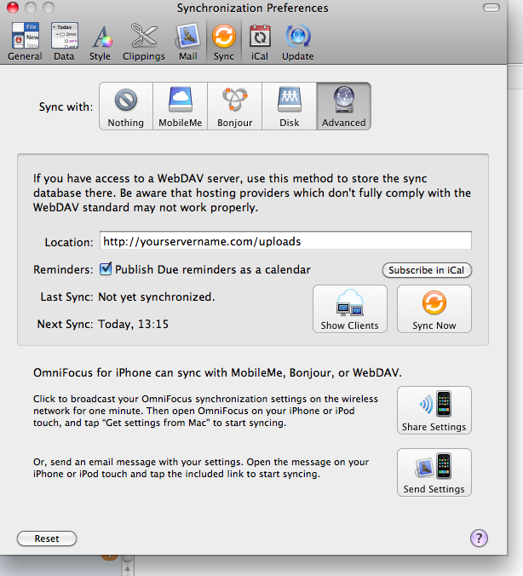Open the Clippings preferences pane
This screenshot has height=576, width=523.
click(x=143, y=42)
